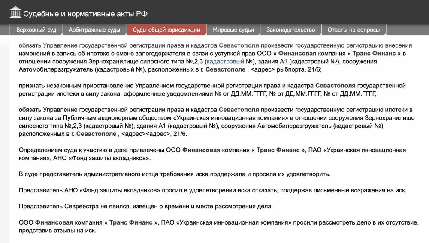Click bold «Финансовая» in «Определением суда» paragraph
The height and width of the screenshot is (243, 429).
[x=201, y=150]
